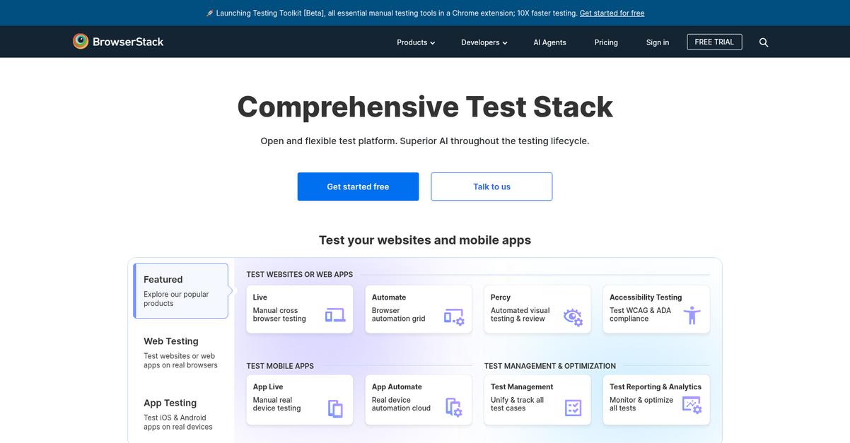Click 'TEST MANAGEMENT & OPTIMIZATION' heading
Viewport: 850px width, 443px height.
tap(549, 366)
